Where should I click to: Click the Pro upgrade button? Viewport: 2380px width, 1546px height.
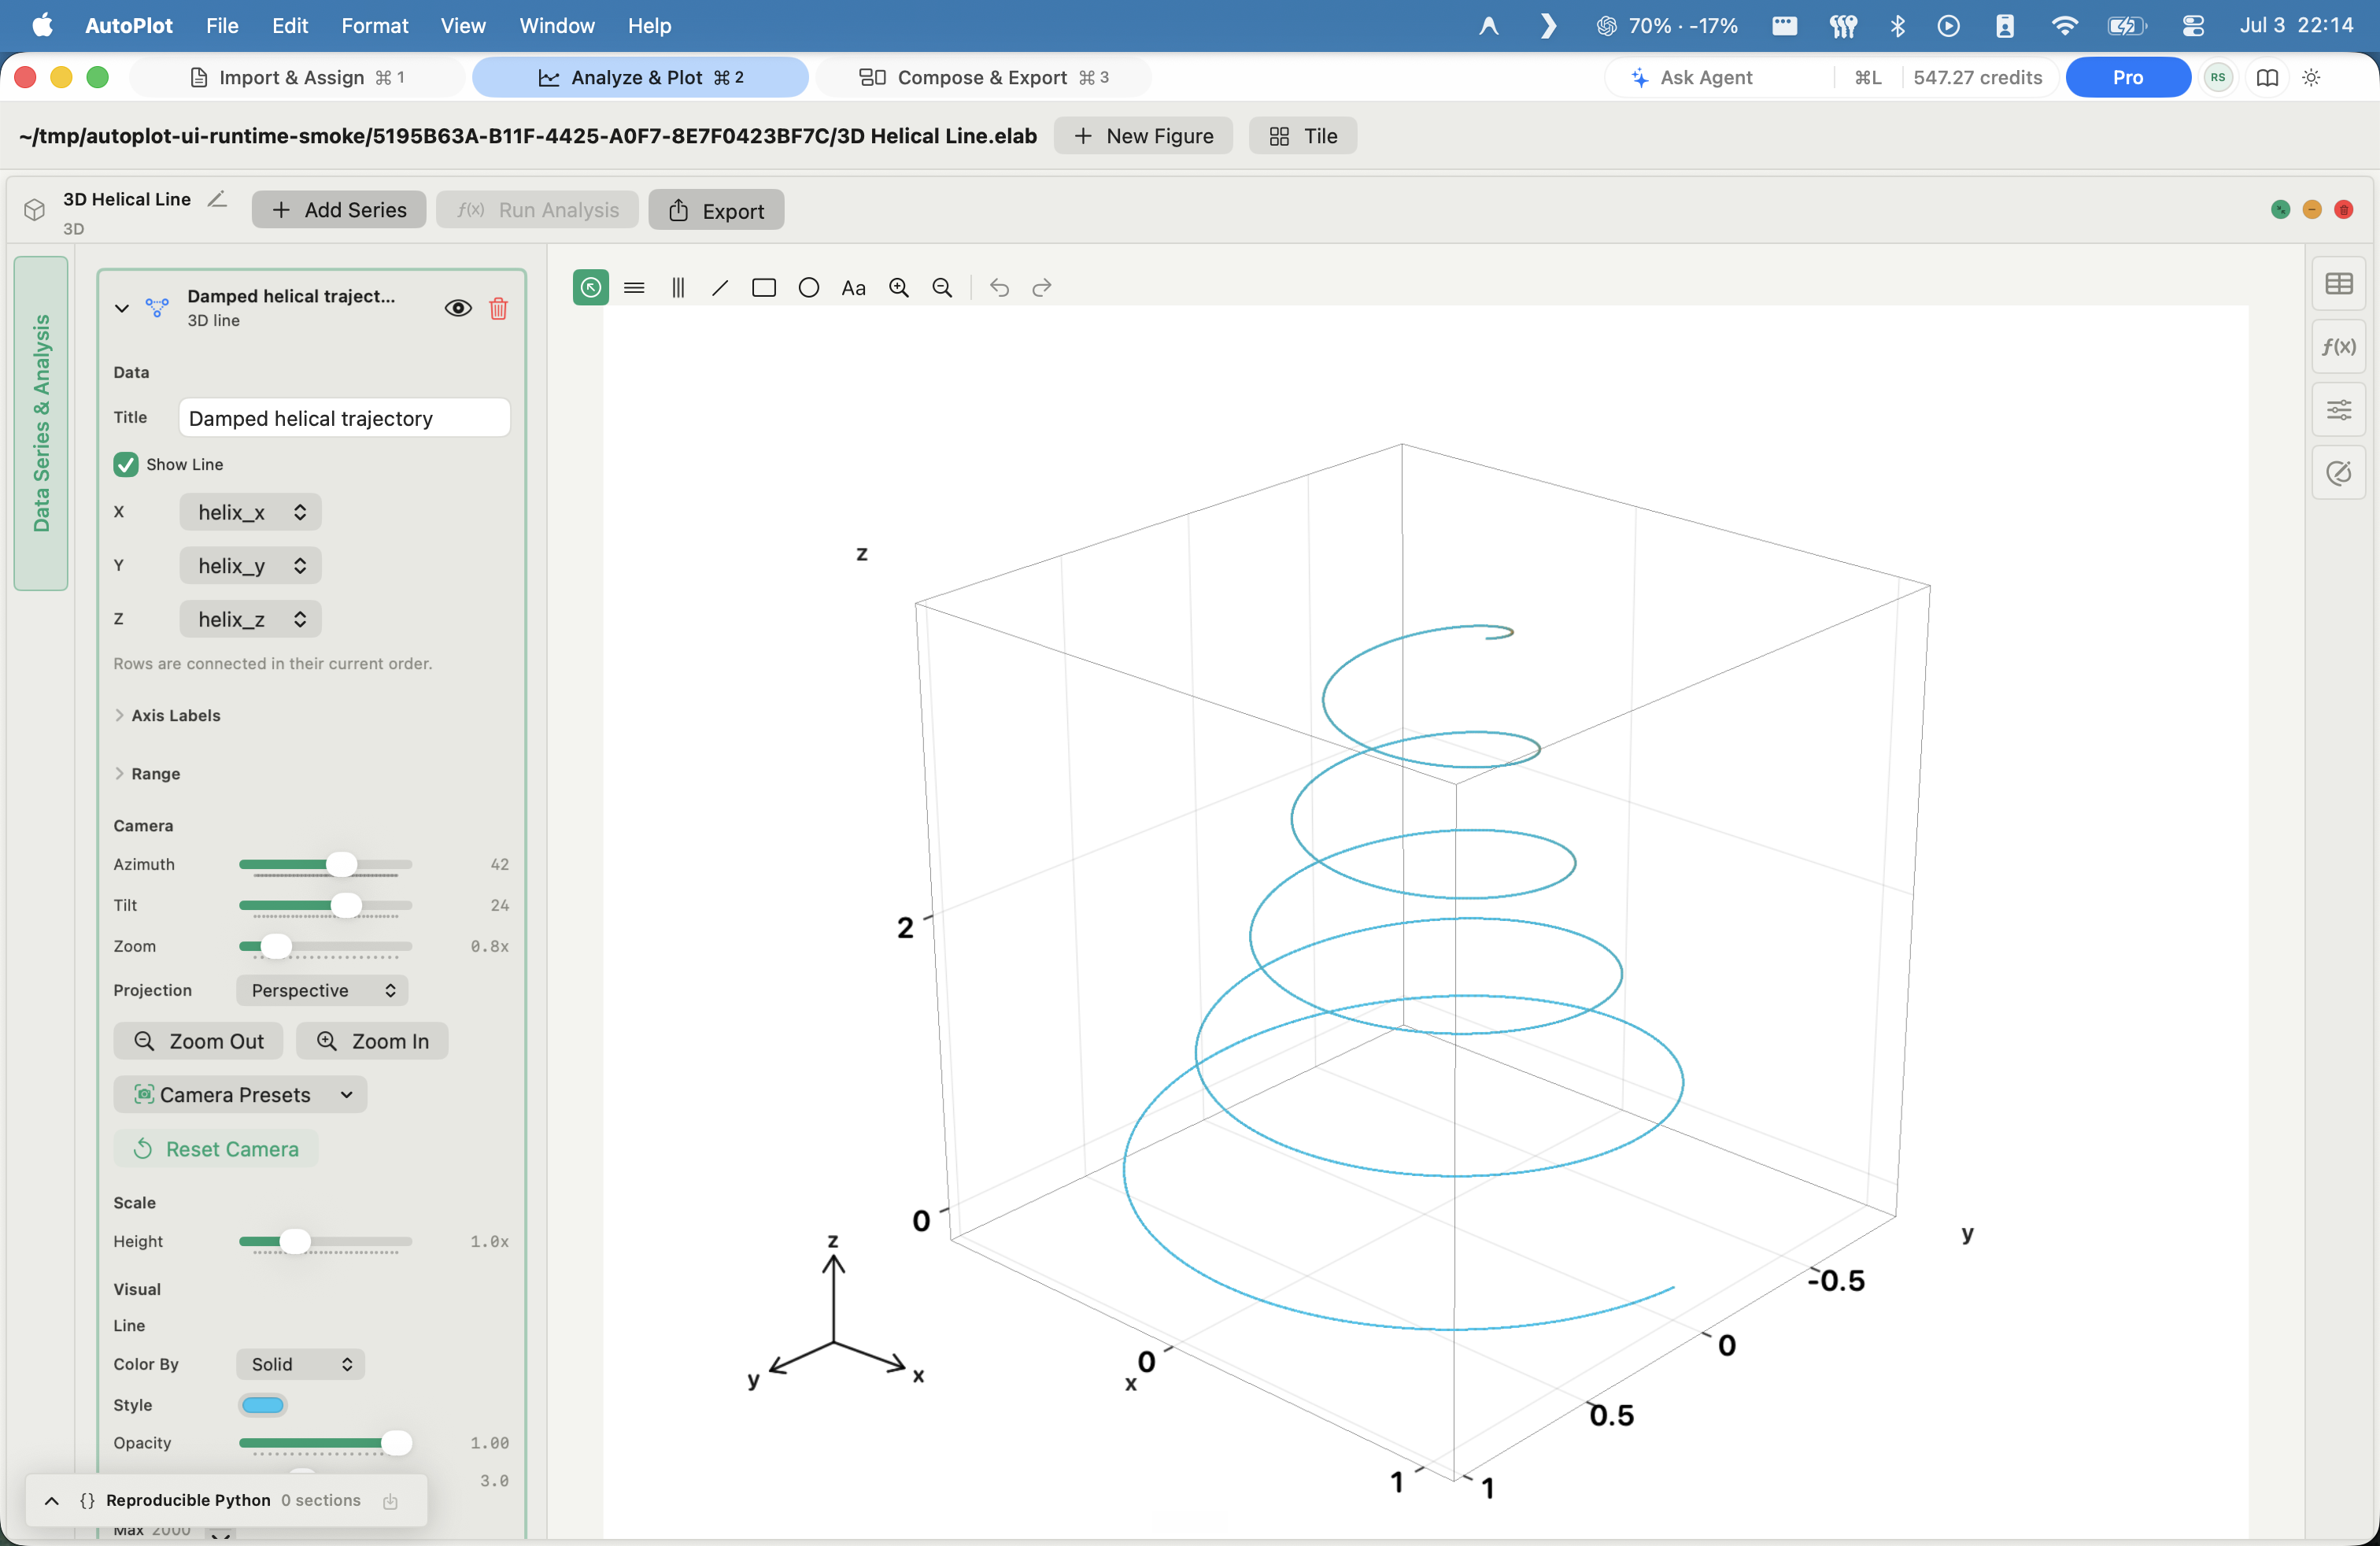click(x=2128, y=78)
